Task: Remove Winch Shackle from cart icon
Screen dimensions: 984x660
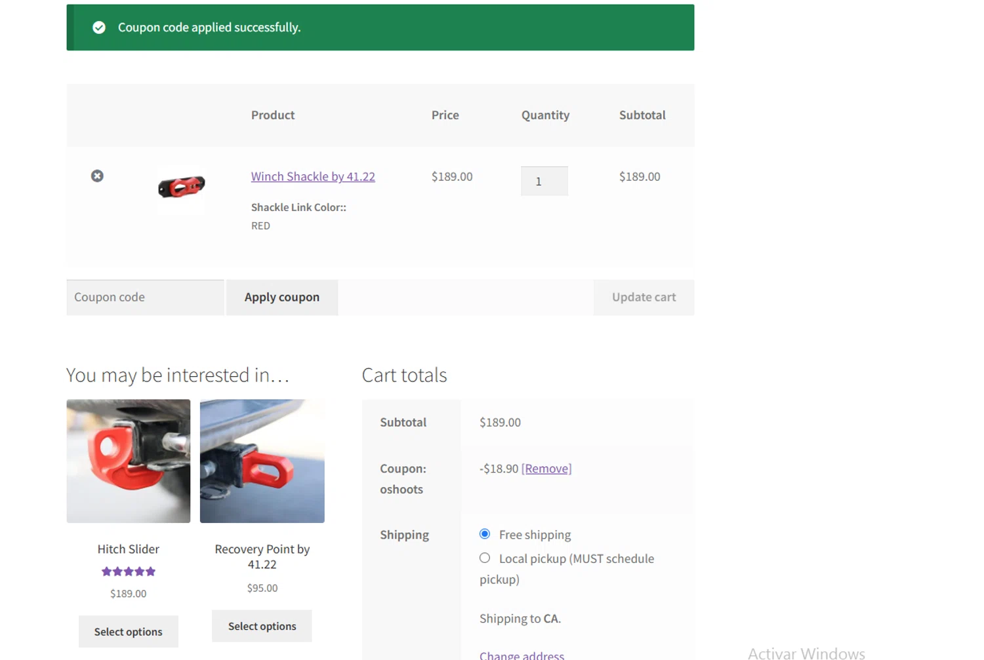Action: click(97, 176)
